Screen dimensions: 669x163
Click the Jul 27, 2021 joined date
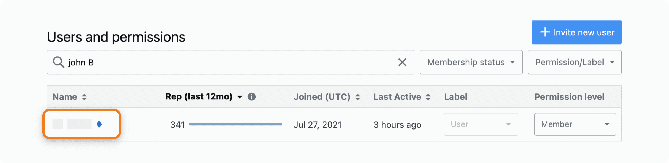317,125
